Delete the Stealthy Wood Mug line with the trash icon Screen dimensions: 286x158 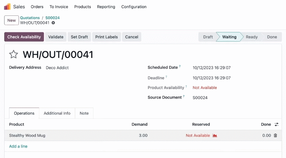point(275,135)
